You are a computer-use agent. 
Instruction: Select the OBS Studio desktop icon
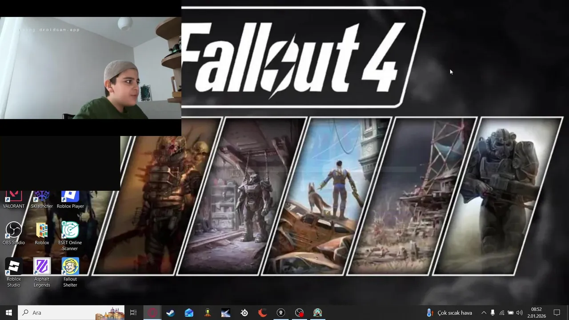[x=14, y=233]
